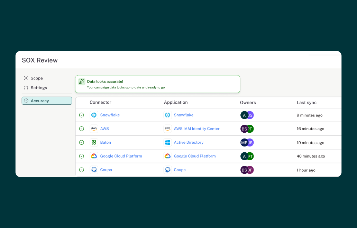The height and width of the screenshot is (228, 357).
Task: Open the AWS IAM Identity Center link
Action: pos(197,129)
